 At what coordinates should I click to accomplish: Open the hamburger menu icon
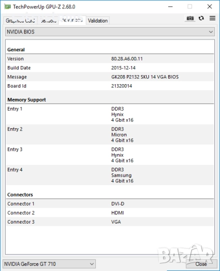pyautogui.click(x=213, y=18)
